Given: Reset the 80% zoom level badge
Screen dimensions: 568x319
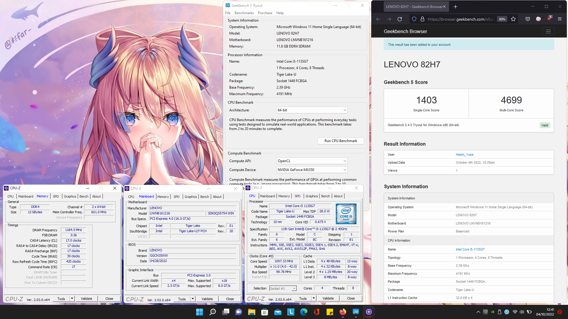Looking at the screenshot, I should pyautogui.click(x=502, y=19).
